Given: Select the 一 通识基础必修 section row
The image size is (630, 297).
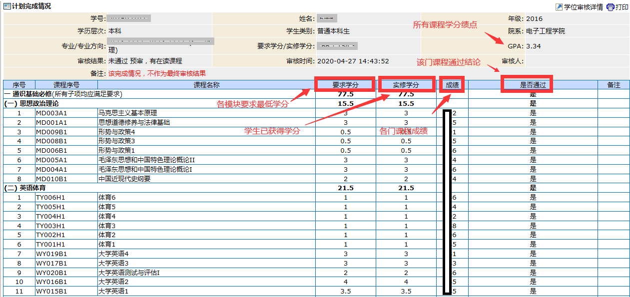Looking at the screenshot, I should tap(63, 94).
